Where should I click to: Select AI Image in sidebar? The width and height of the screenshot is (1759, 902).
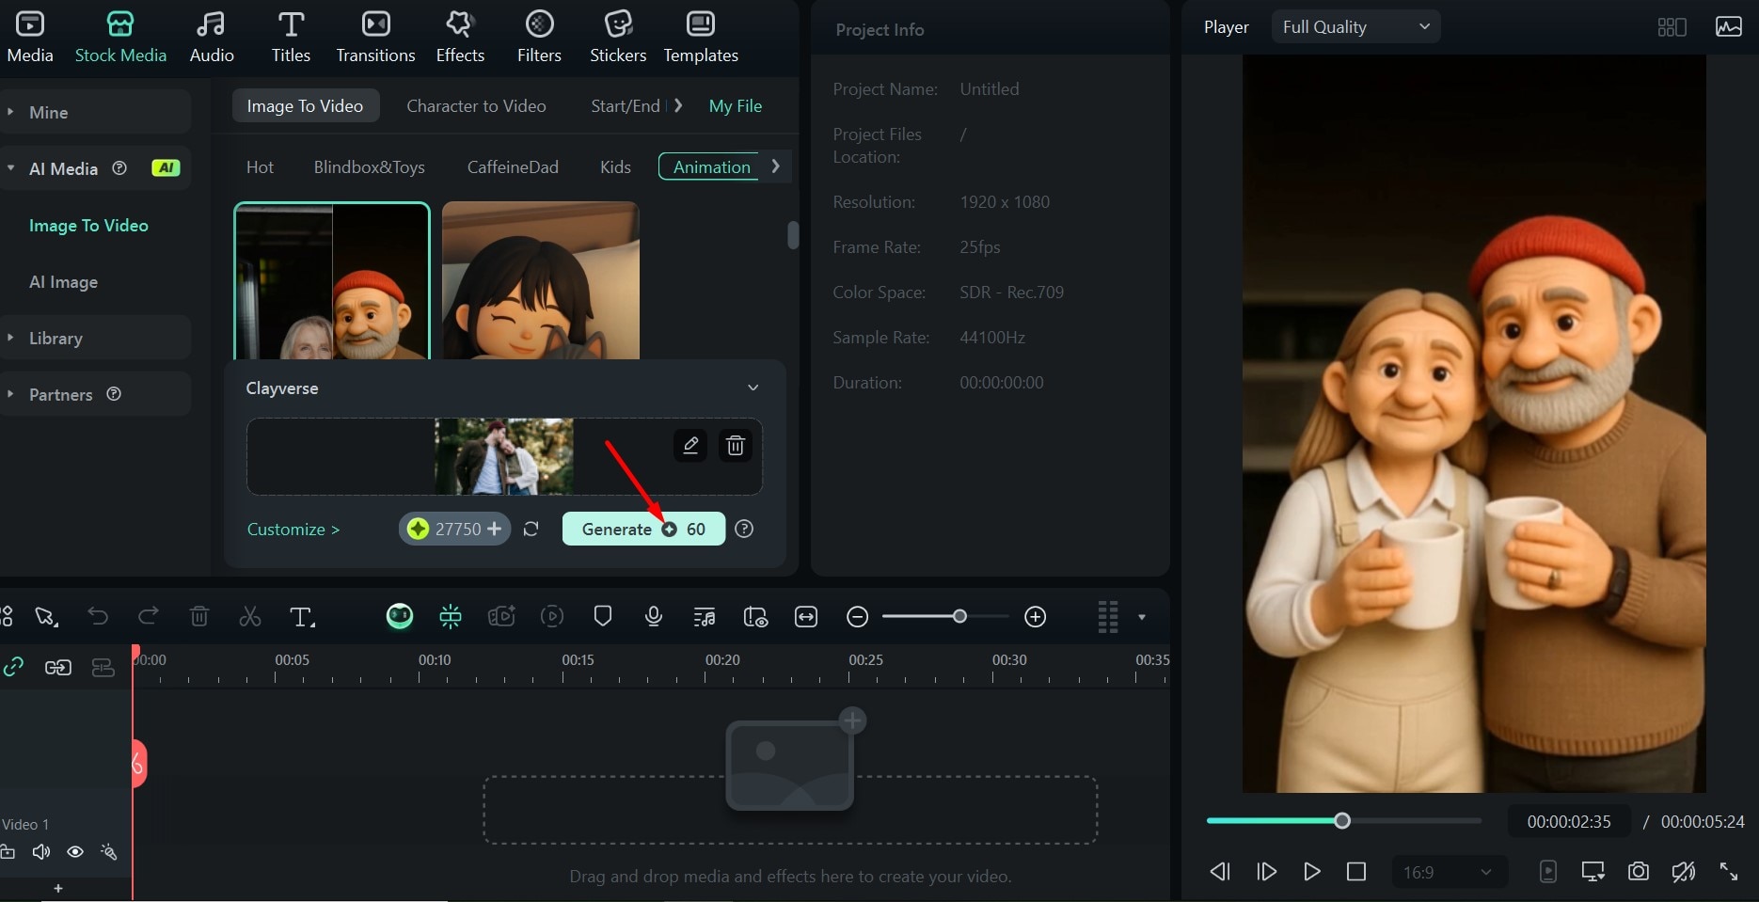click(x=63, y=282)
